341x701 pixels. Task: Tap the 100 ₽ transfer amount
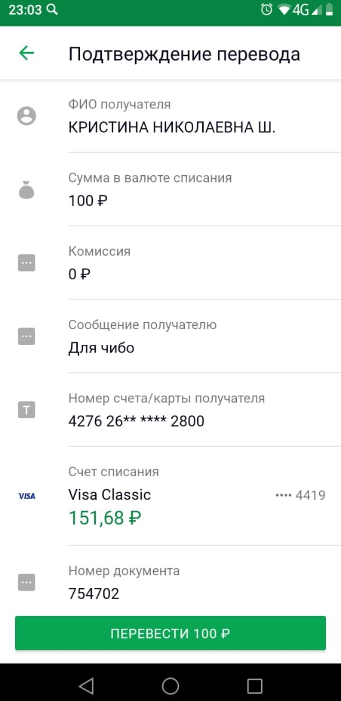pyautogui.click(x=88, y=201)
